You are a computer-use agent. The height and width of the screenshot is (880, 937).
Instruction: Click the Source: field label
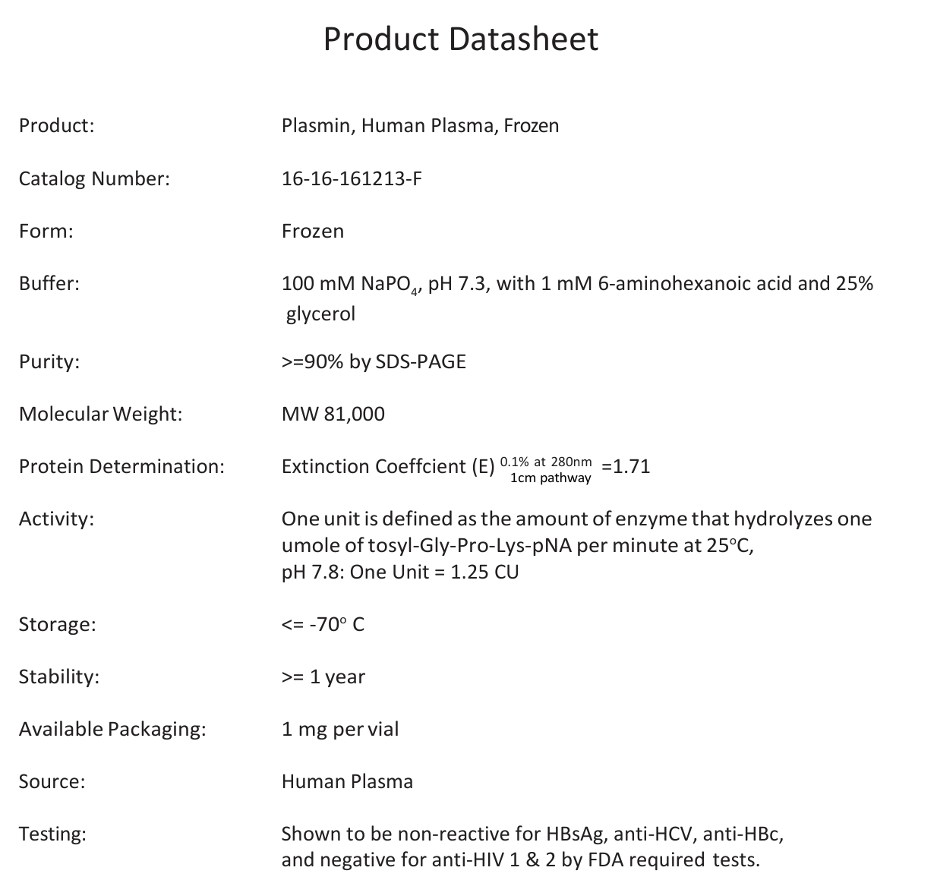pos(52,781)
